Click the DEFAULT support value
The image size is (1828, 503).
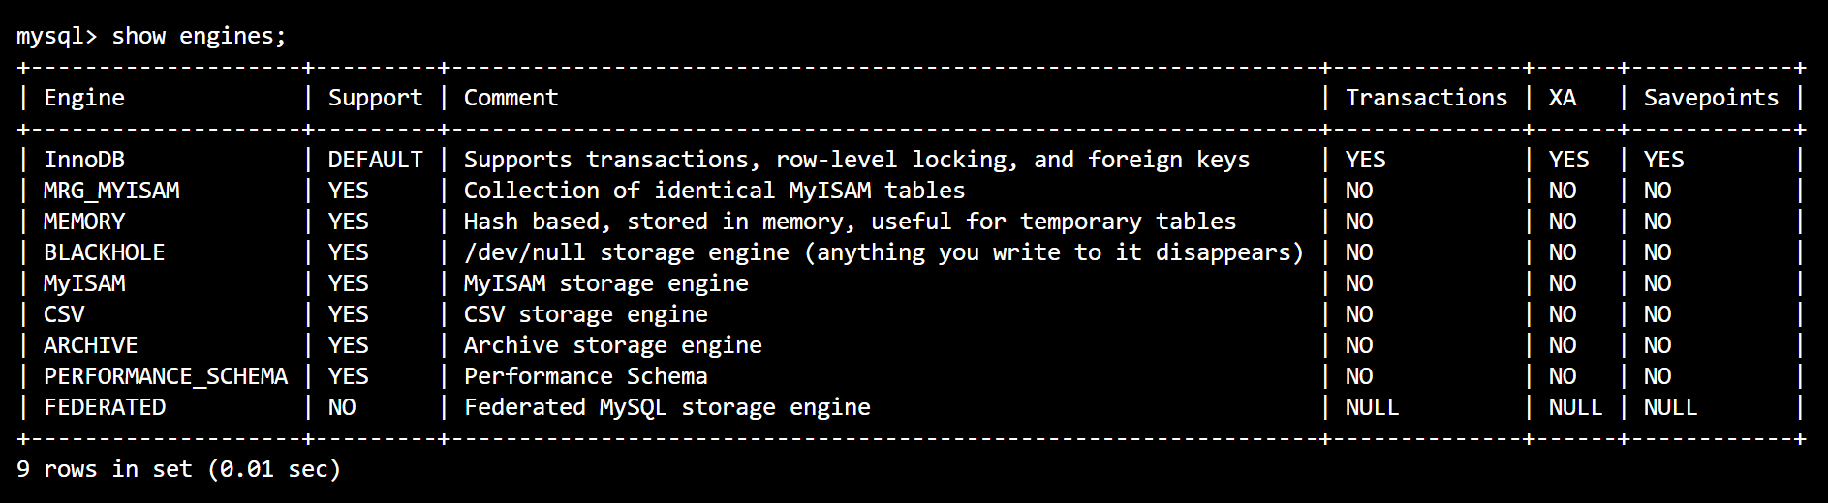[375, 160]
